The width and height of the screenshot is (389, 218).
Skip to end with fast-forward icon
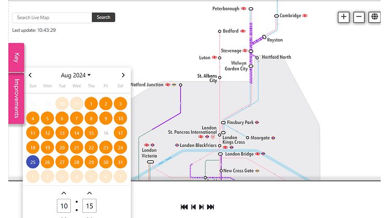click(210, 207)
